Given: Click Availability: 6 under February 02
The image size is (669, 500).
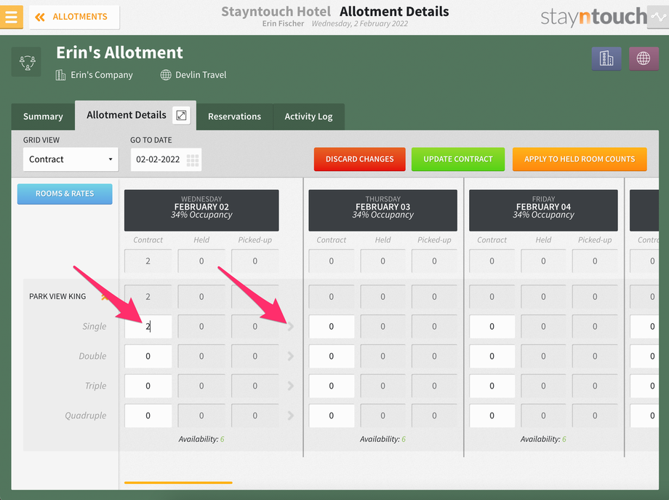Looking at the screenshot, I should coord(201,439).
